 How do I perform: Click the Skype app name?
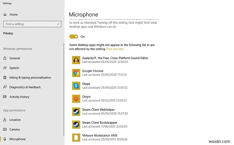(86, 84)
